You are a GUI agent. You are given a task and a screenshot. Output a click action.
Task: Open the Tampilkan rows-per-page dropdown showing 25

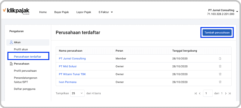click(x=77, y=93)
